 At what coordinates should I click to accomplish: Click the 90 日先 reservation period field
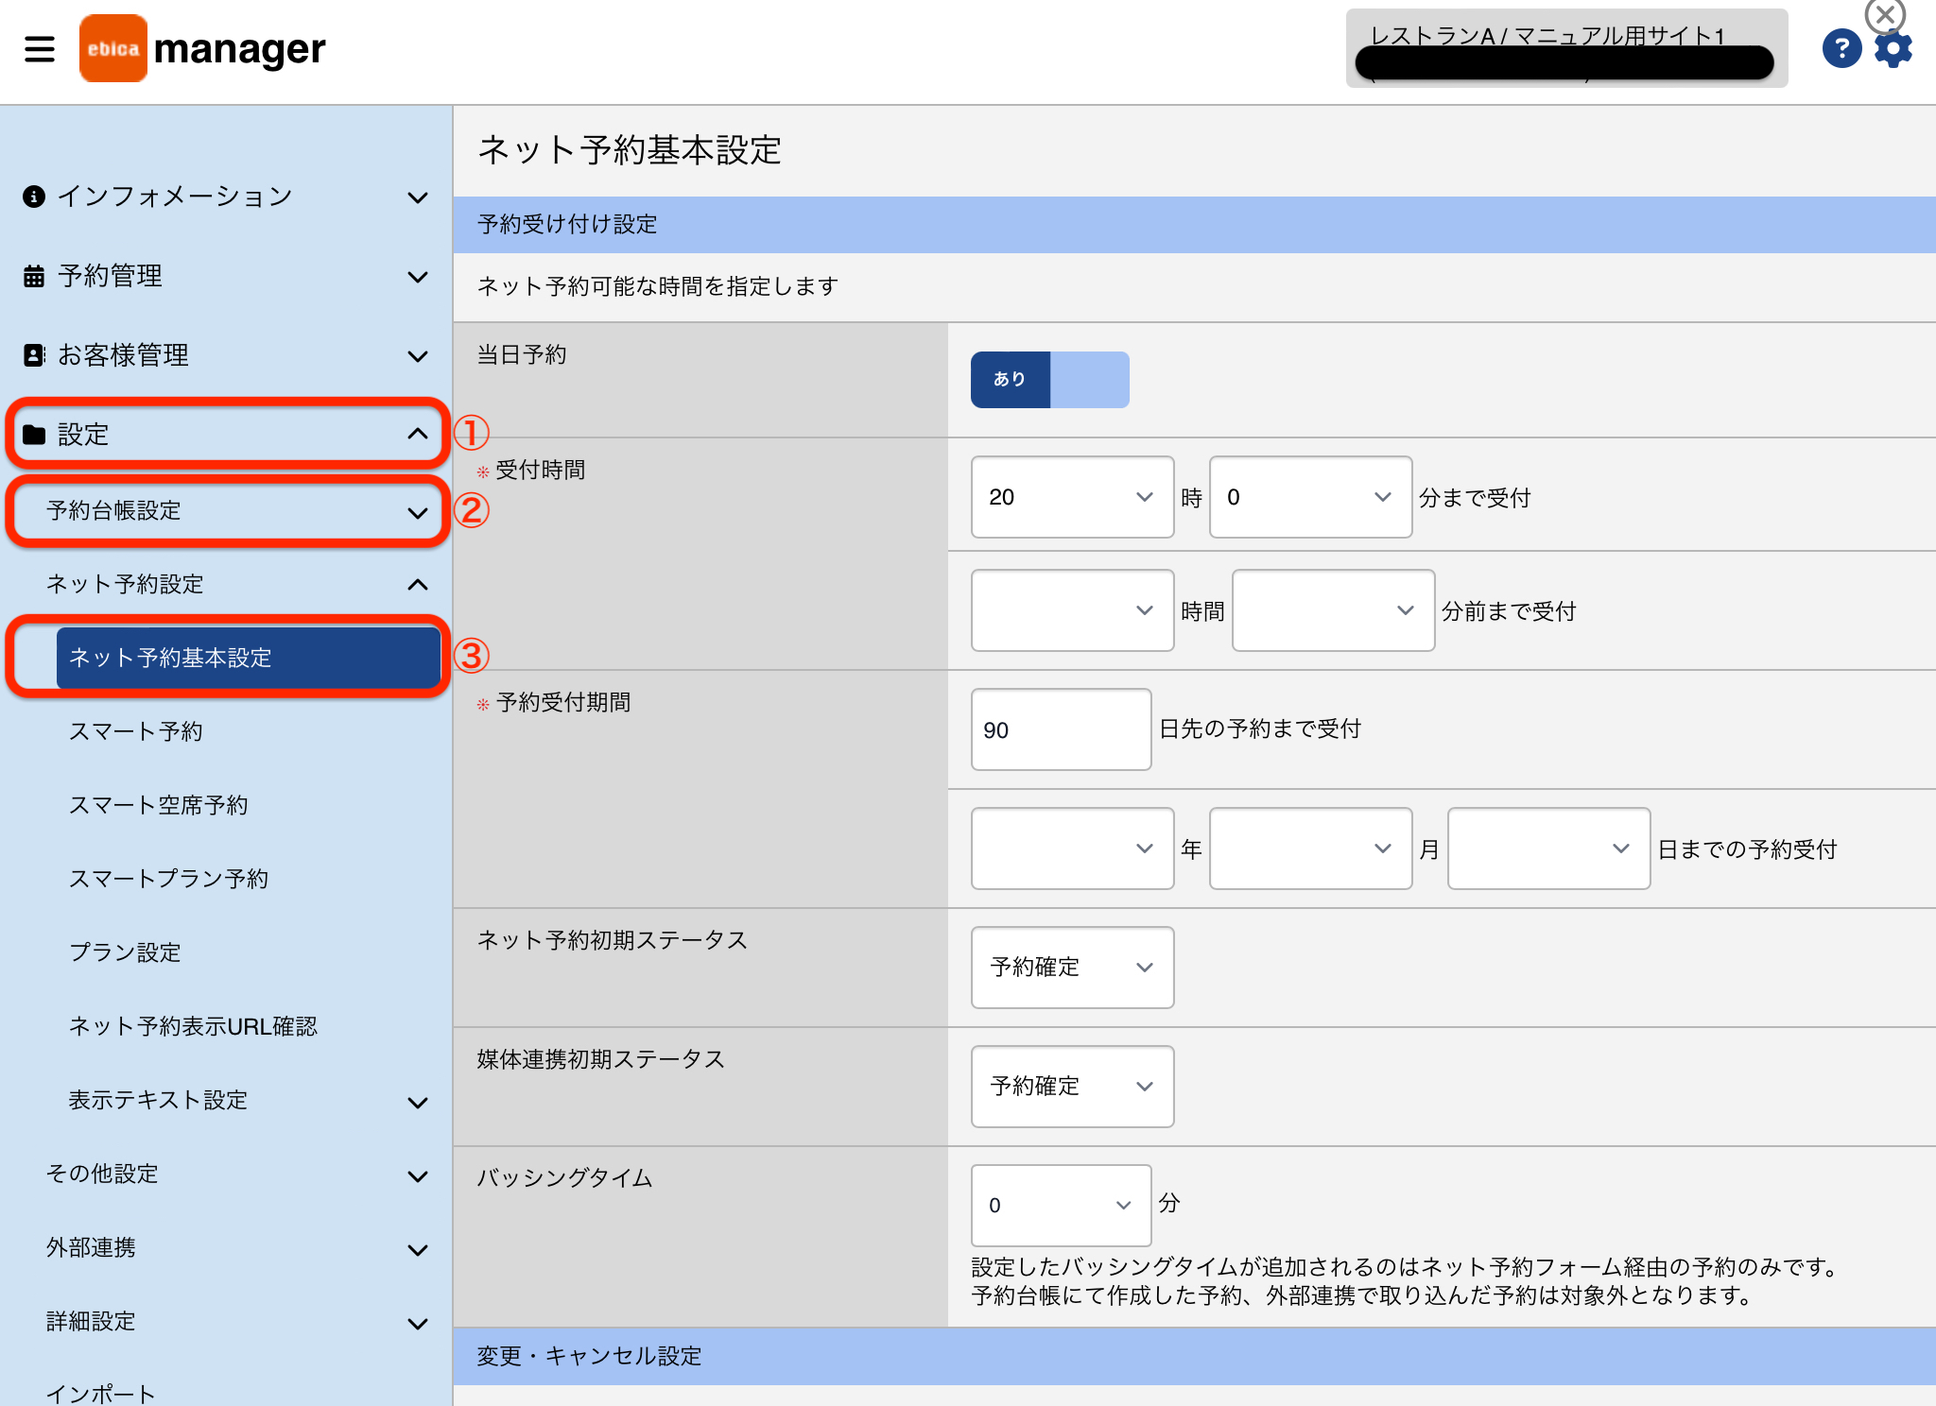tap(1061, 729)
